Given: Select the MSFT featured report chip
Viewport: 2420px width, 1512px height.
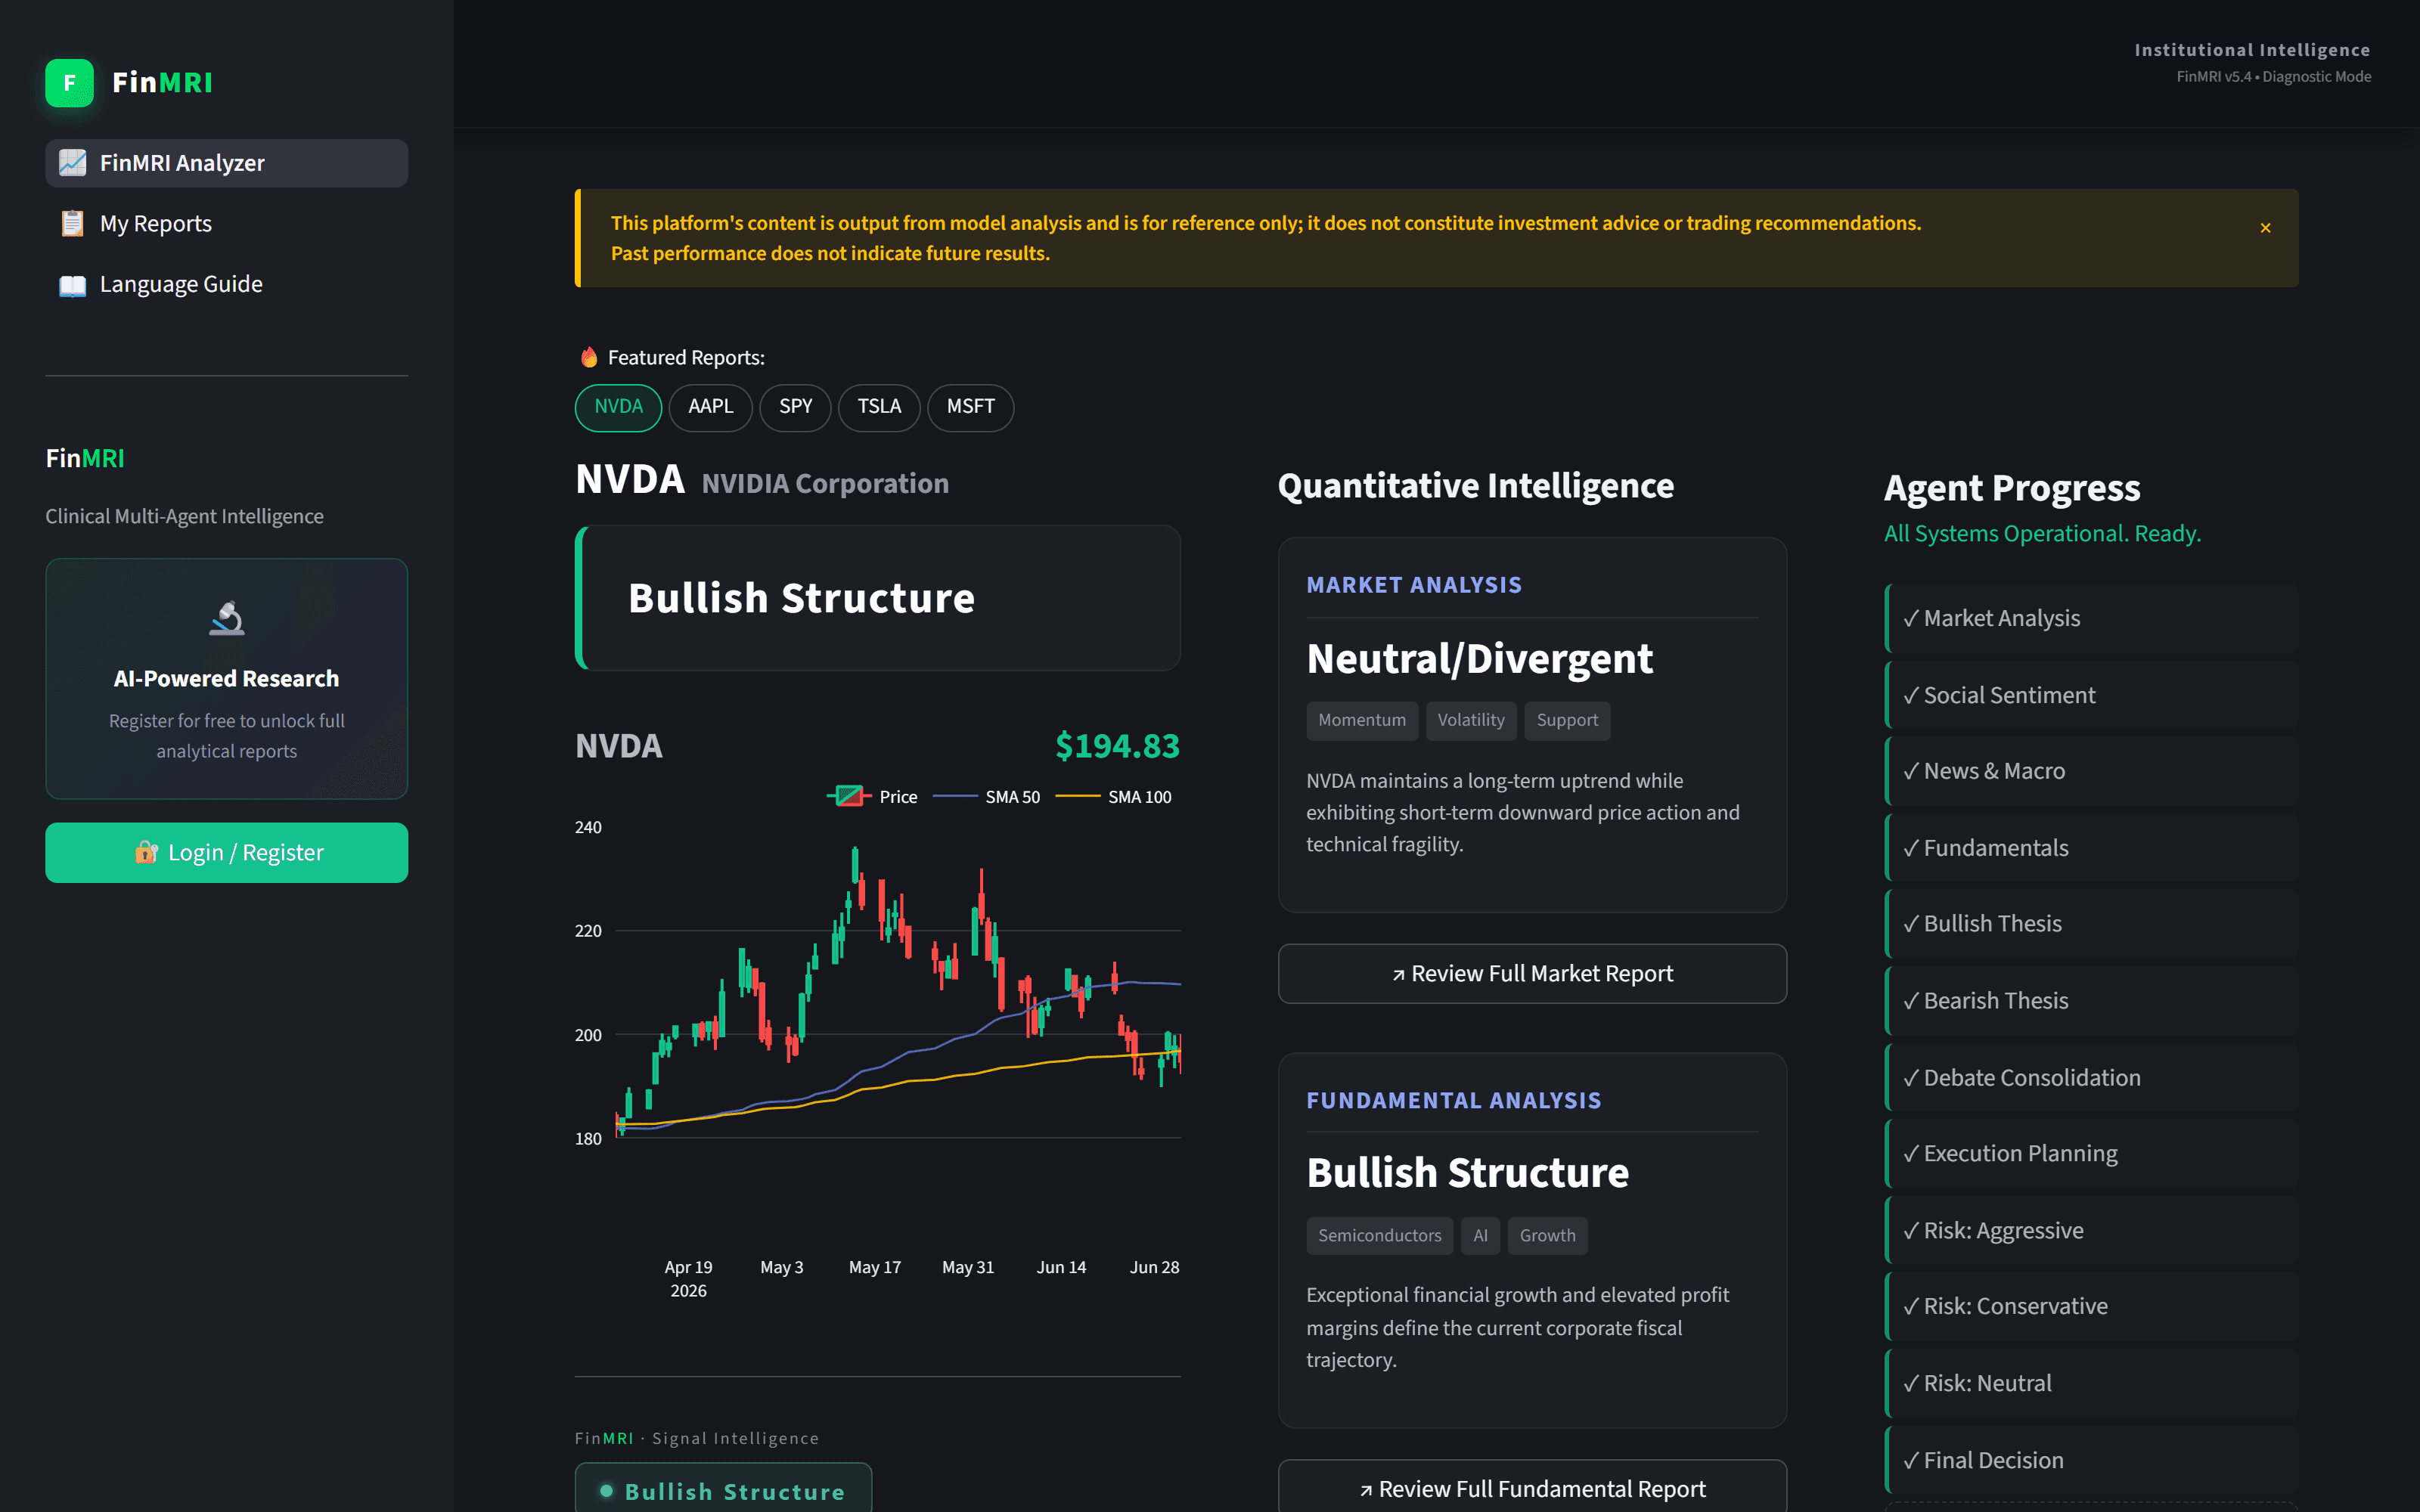Looking at the screenshot, I should click(970, 407).
